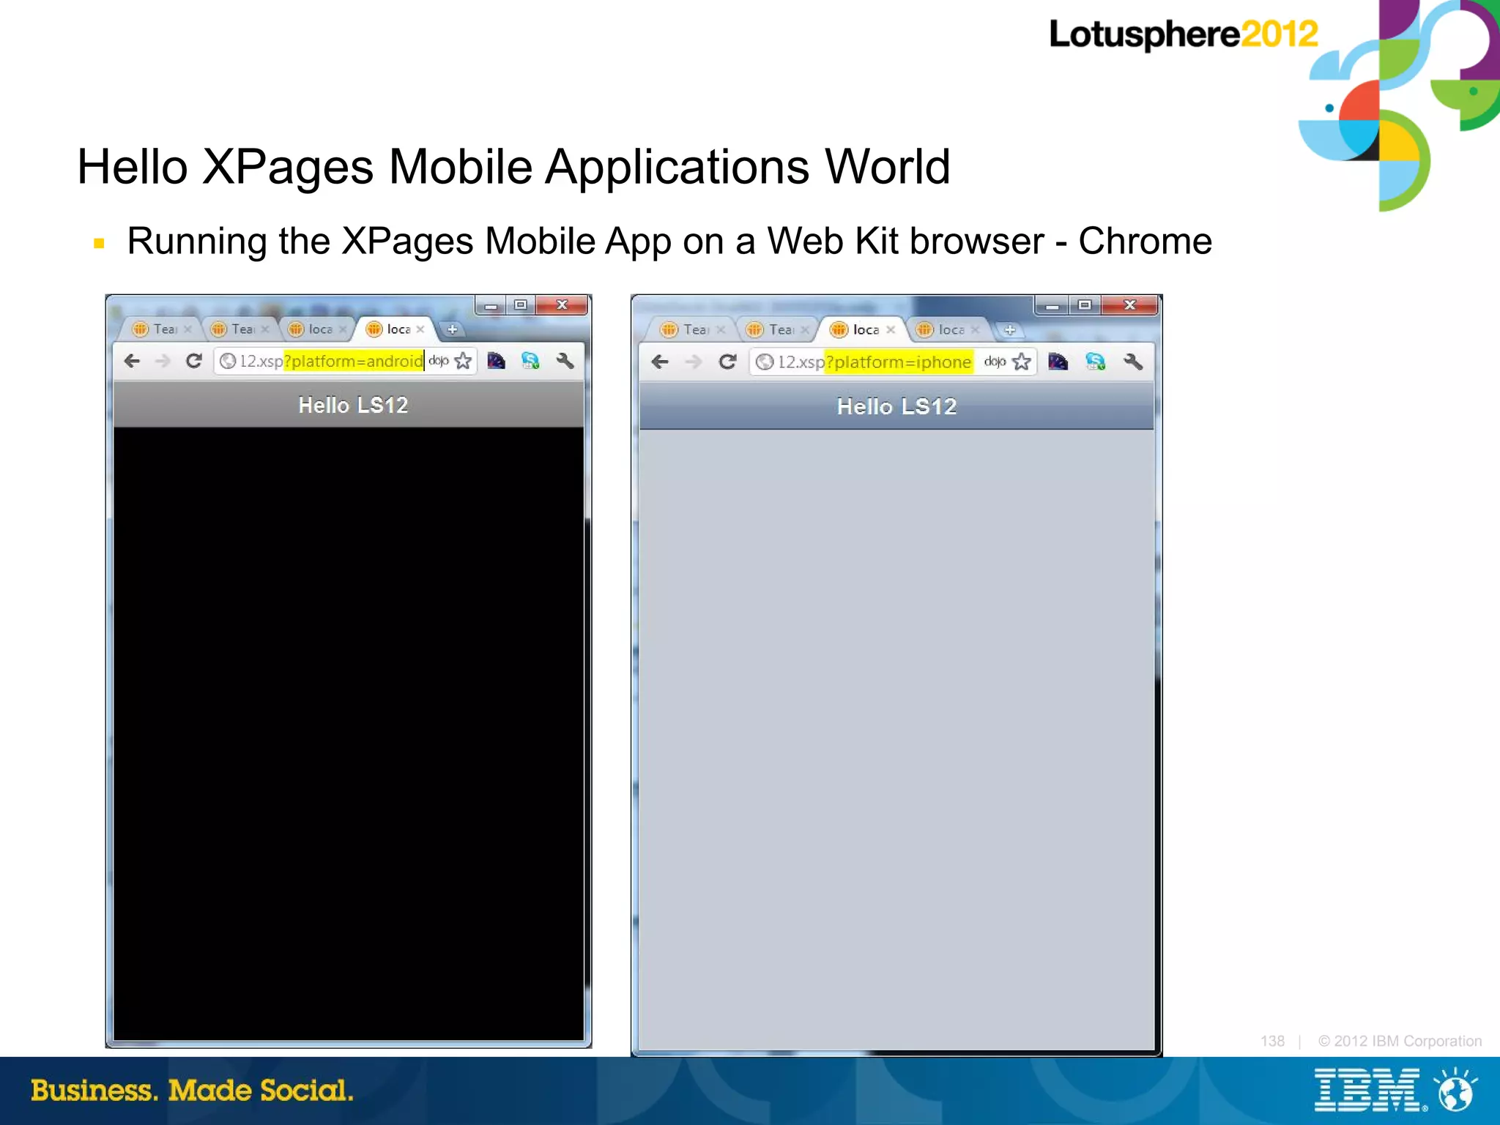Close the android Chrome window
1500x1125 pixels.
(x=562, y=304)
